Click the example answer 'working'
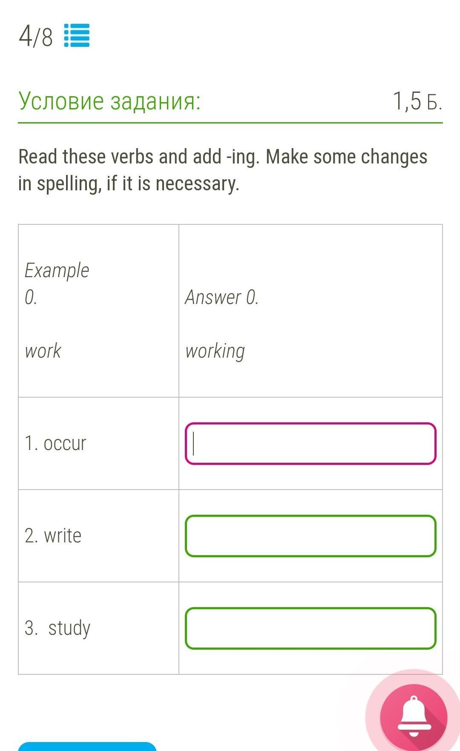The image size is (460, 751). [x=215, y=351]
